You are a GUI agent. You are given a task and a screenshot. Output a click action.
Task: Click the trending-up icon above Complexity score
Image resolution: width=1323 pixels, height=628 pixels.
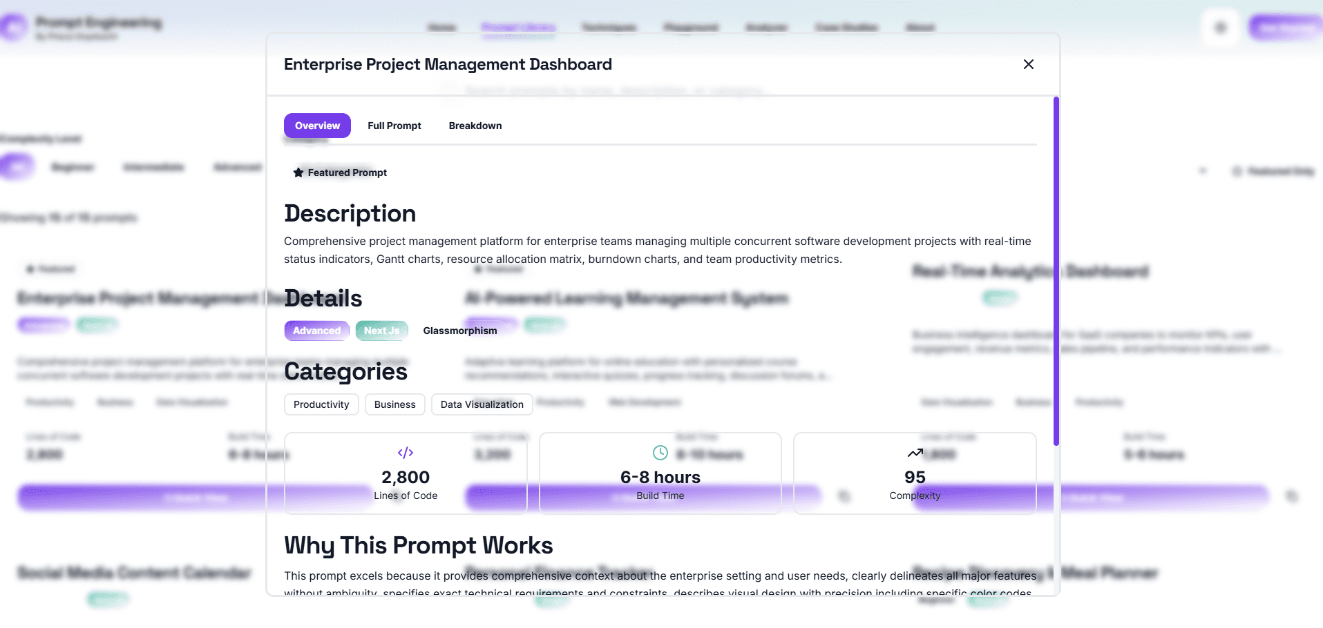click(913, 453)
